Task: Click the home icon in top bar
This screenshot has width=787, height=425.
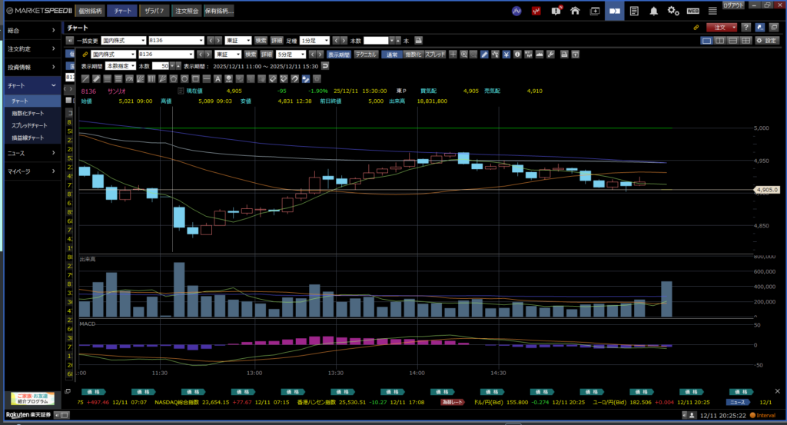Action: [574, 11]
